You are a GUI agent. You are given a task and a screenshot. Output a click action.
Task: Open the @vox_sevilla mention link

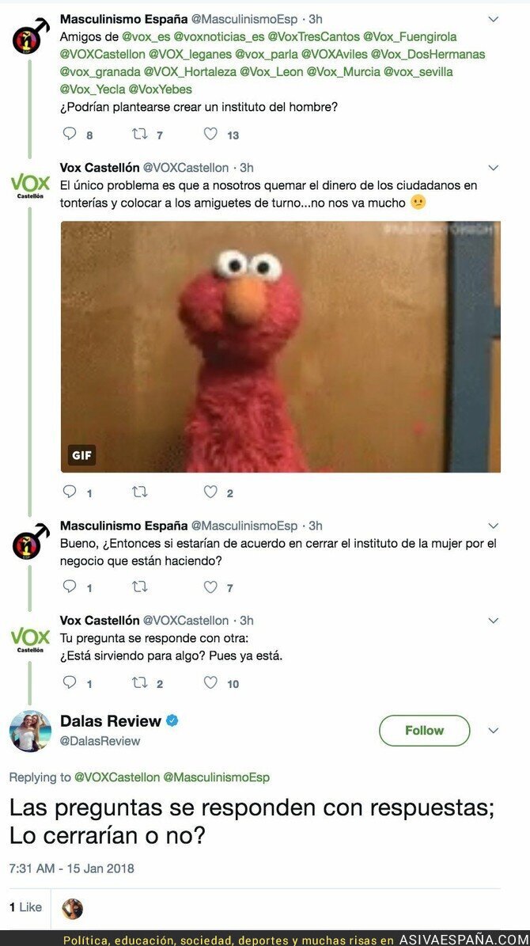[x=418, y=72]
